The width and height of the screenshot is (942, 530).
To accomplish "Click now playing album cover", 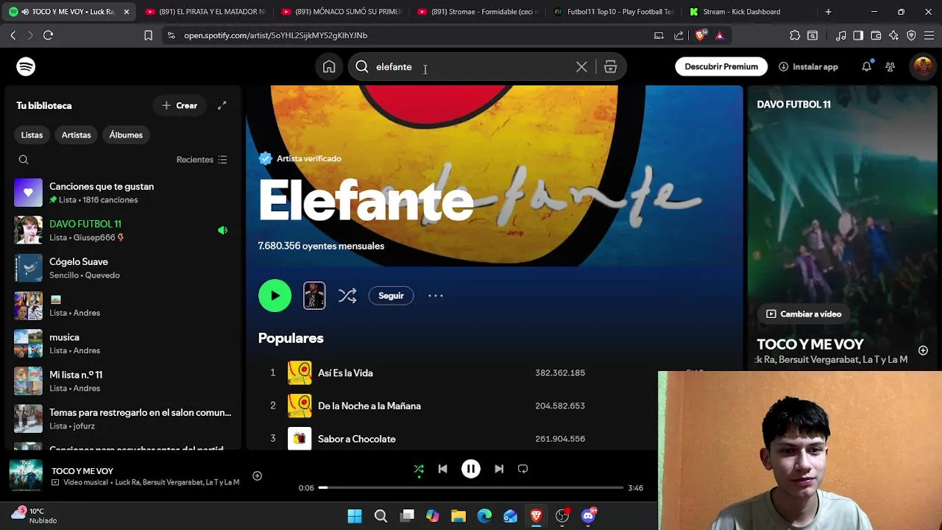I will 26,476.
